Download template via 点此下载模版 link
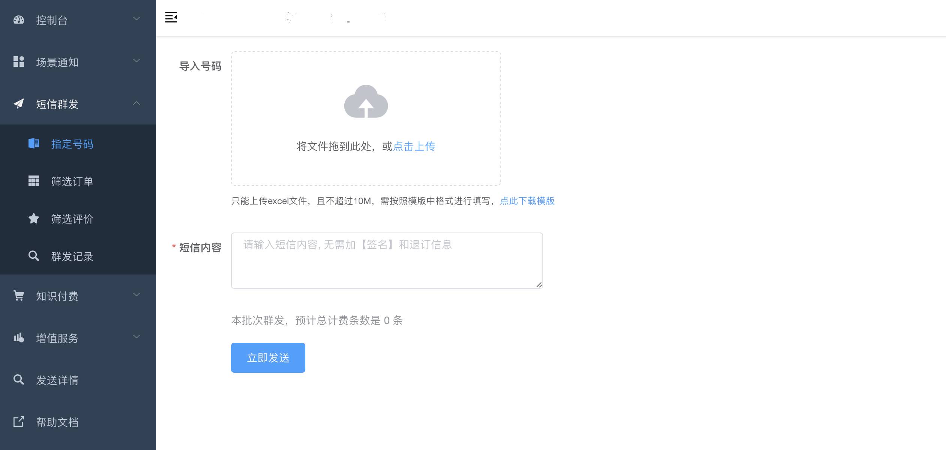The image size is (946, 450). [527, 201]
